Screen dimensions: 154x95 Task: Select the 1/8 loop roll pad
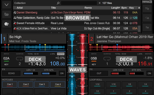pyautogui.click(x=129, y=84)
